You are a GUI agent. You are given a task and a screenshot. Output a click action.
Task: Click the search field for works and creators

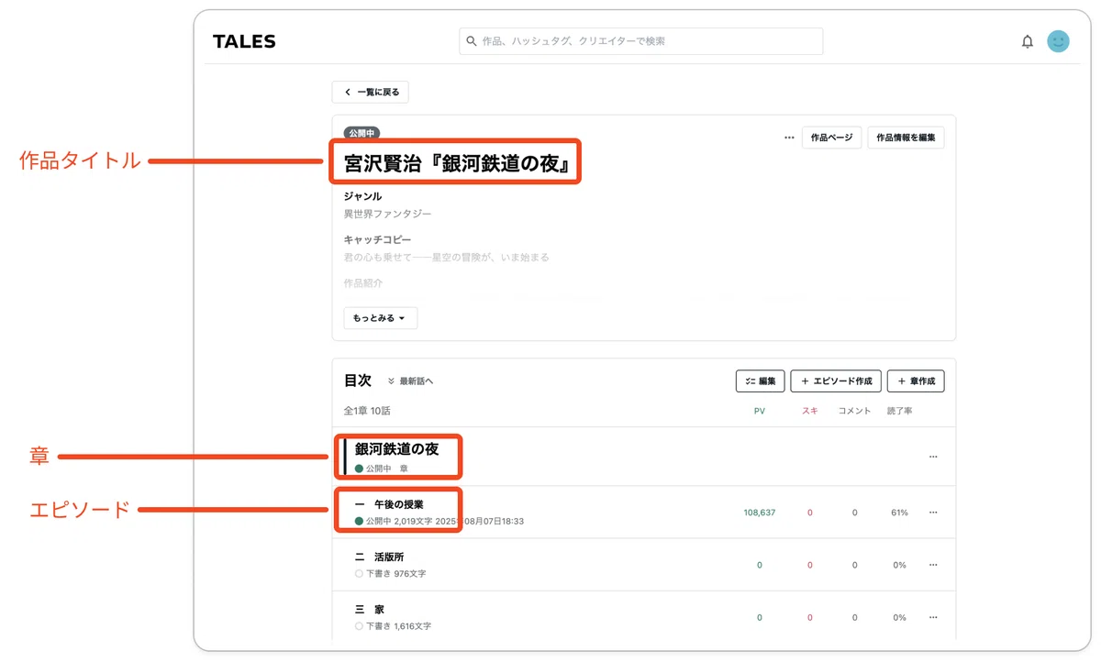tap(640, 41)
